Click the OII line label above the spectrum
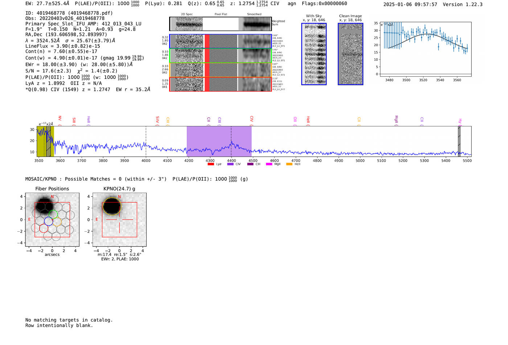 [295, 121]
